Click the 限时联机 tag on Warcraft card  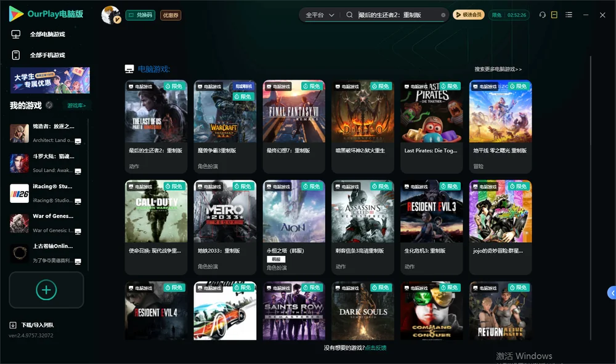click(243, 86)
